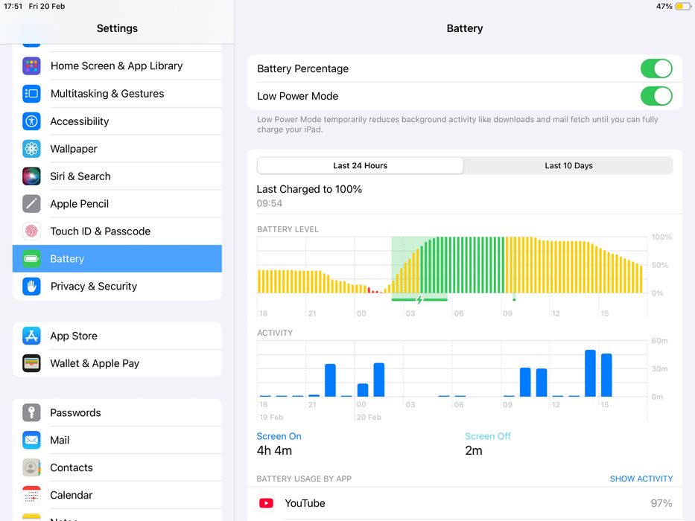Switch to the Last 10 Days tab
The width and height of the screenshot is (695, 521).
[x=568, y=166]
